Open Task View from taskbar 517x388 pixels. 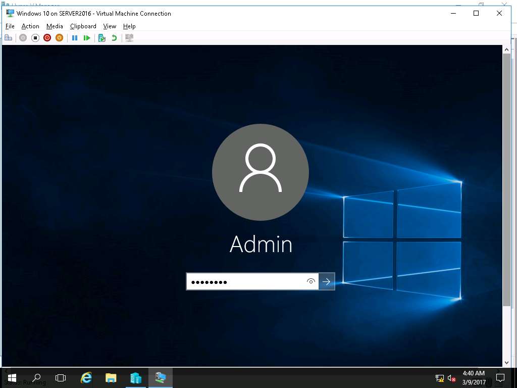pos(61,378)
